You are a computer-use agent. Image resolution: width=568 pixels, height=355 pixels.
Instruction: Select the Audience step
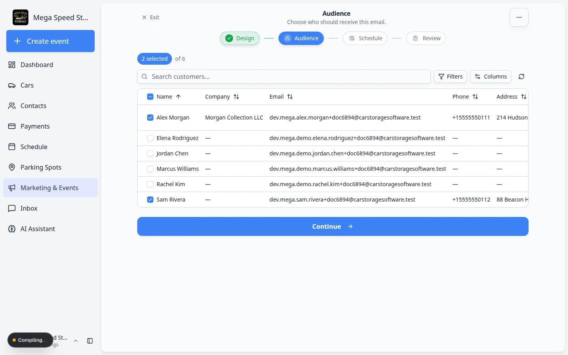(301, 38)
